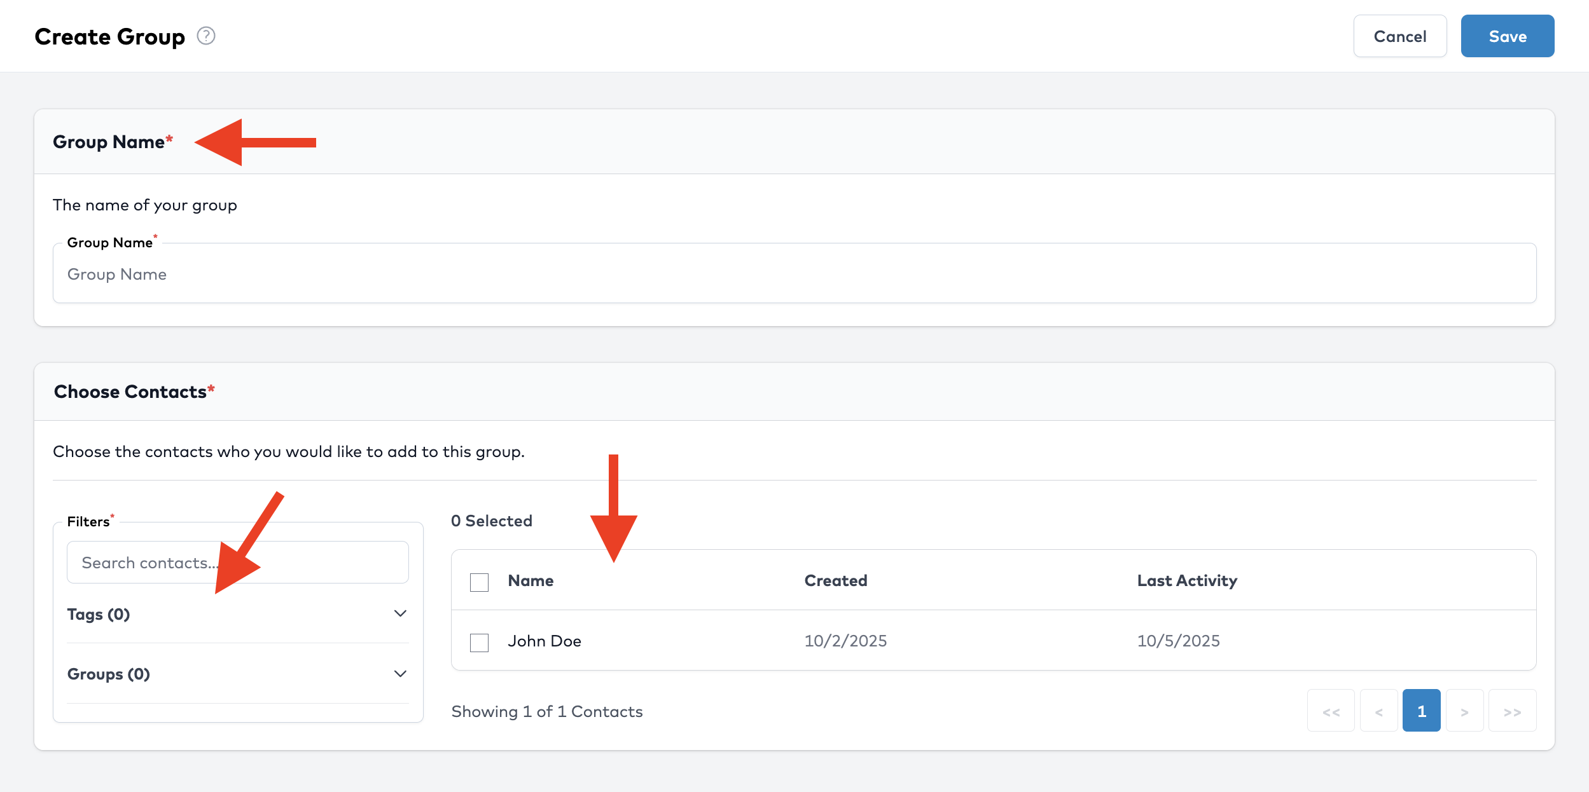The width and height of the screenshot is (1589, 792).
Task: Click the John Doe contact name
Action: coord(544,641)
